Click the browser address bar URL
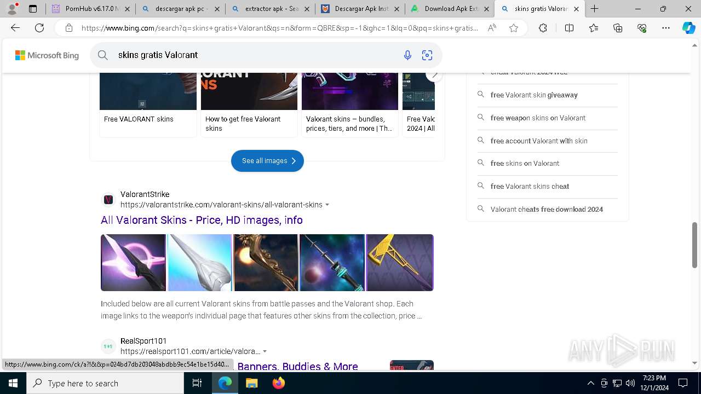Viewport: 701px width, 394px height. click(279, 28)
